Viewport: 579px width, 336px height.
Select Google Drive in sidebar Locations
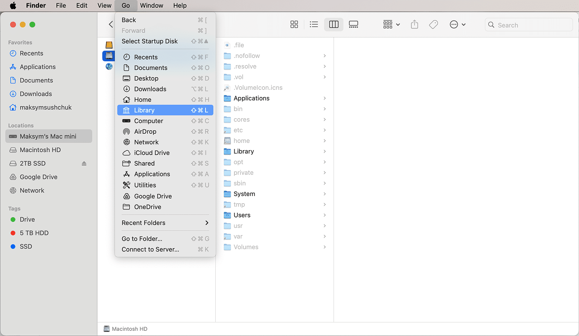click(48, 177)
